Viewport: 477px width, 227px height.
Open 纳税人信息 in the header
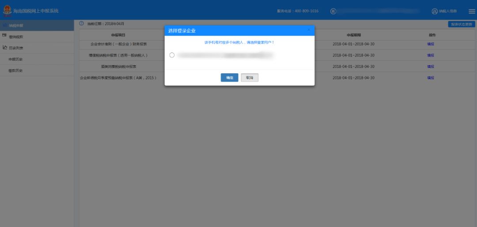447,11
